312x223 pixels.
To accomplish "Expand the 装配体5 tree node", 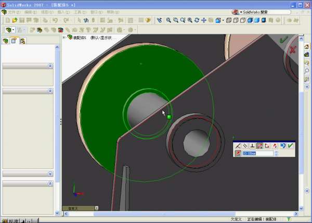I will coord(64,38).
